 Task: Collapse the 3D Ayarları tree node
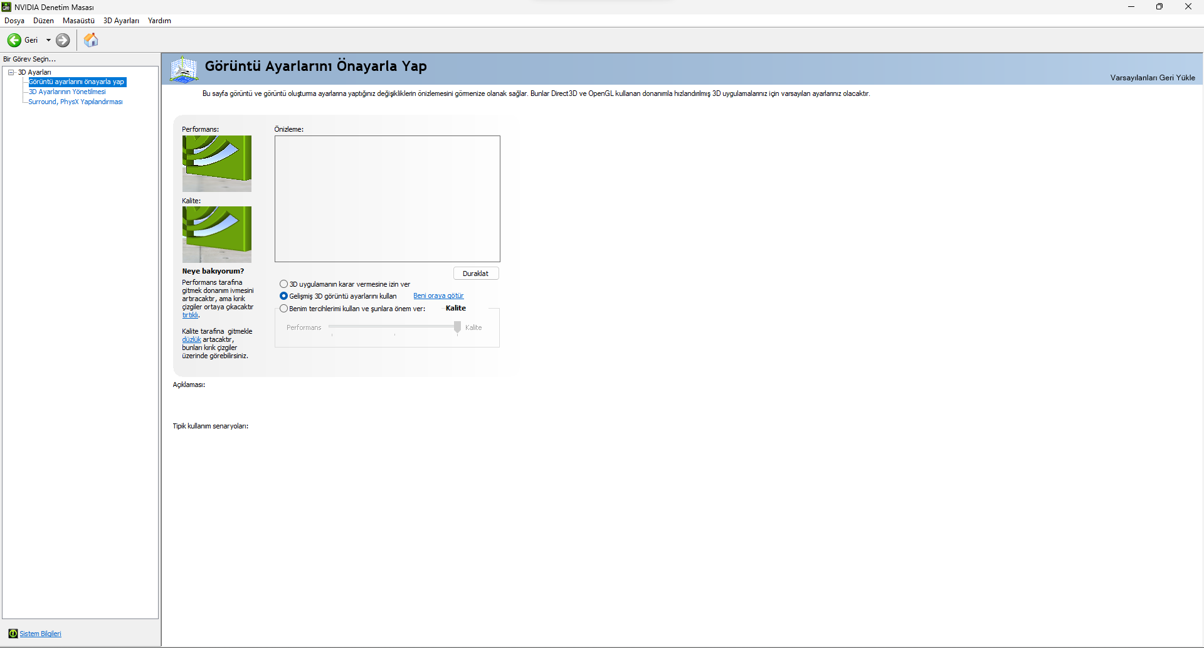click(11, 72)
